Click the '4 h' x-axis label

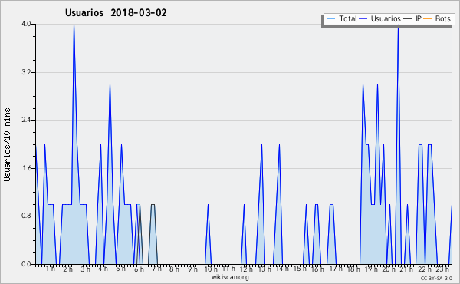coord(103,269)
